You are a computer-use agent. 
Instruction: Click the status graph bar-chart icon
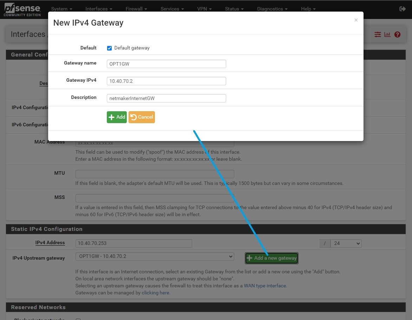[x=387, y=34]
